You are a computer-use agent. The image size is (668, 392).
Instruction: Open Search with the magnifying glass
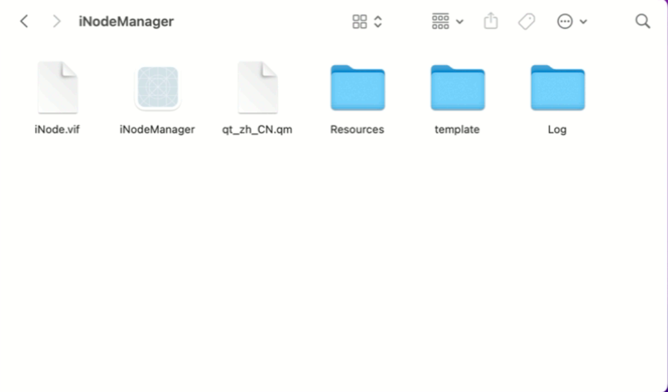642,21
